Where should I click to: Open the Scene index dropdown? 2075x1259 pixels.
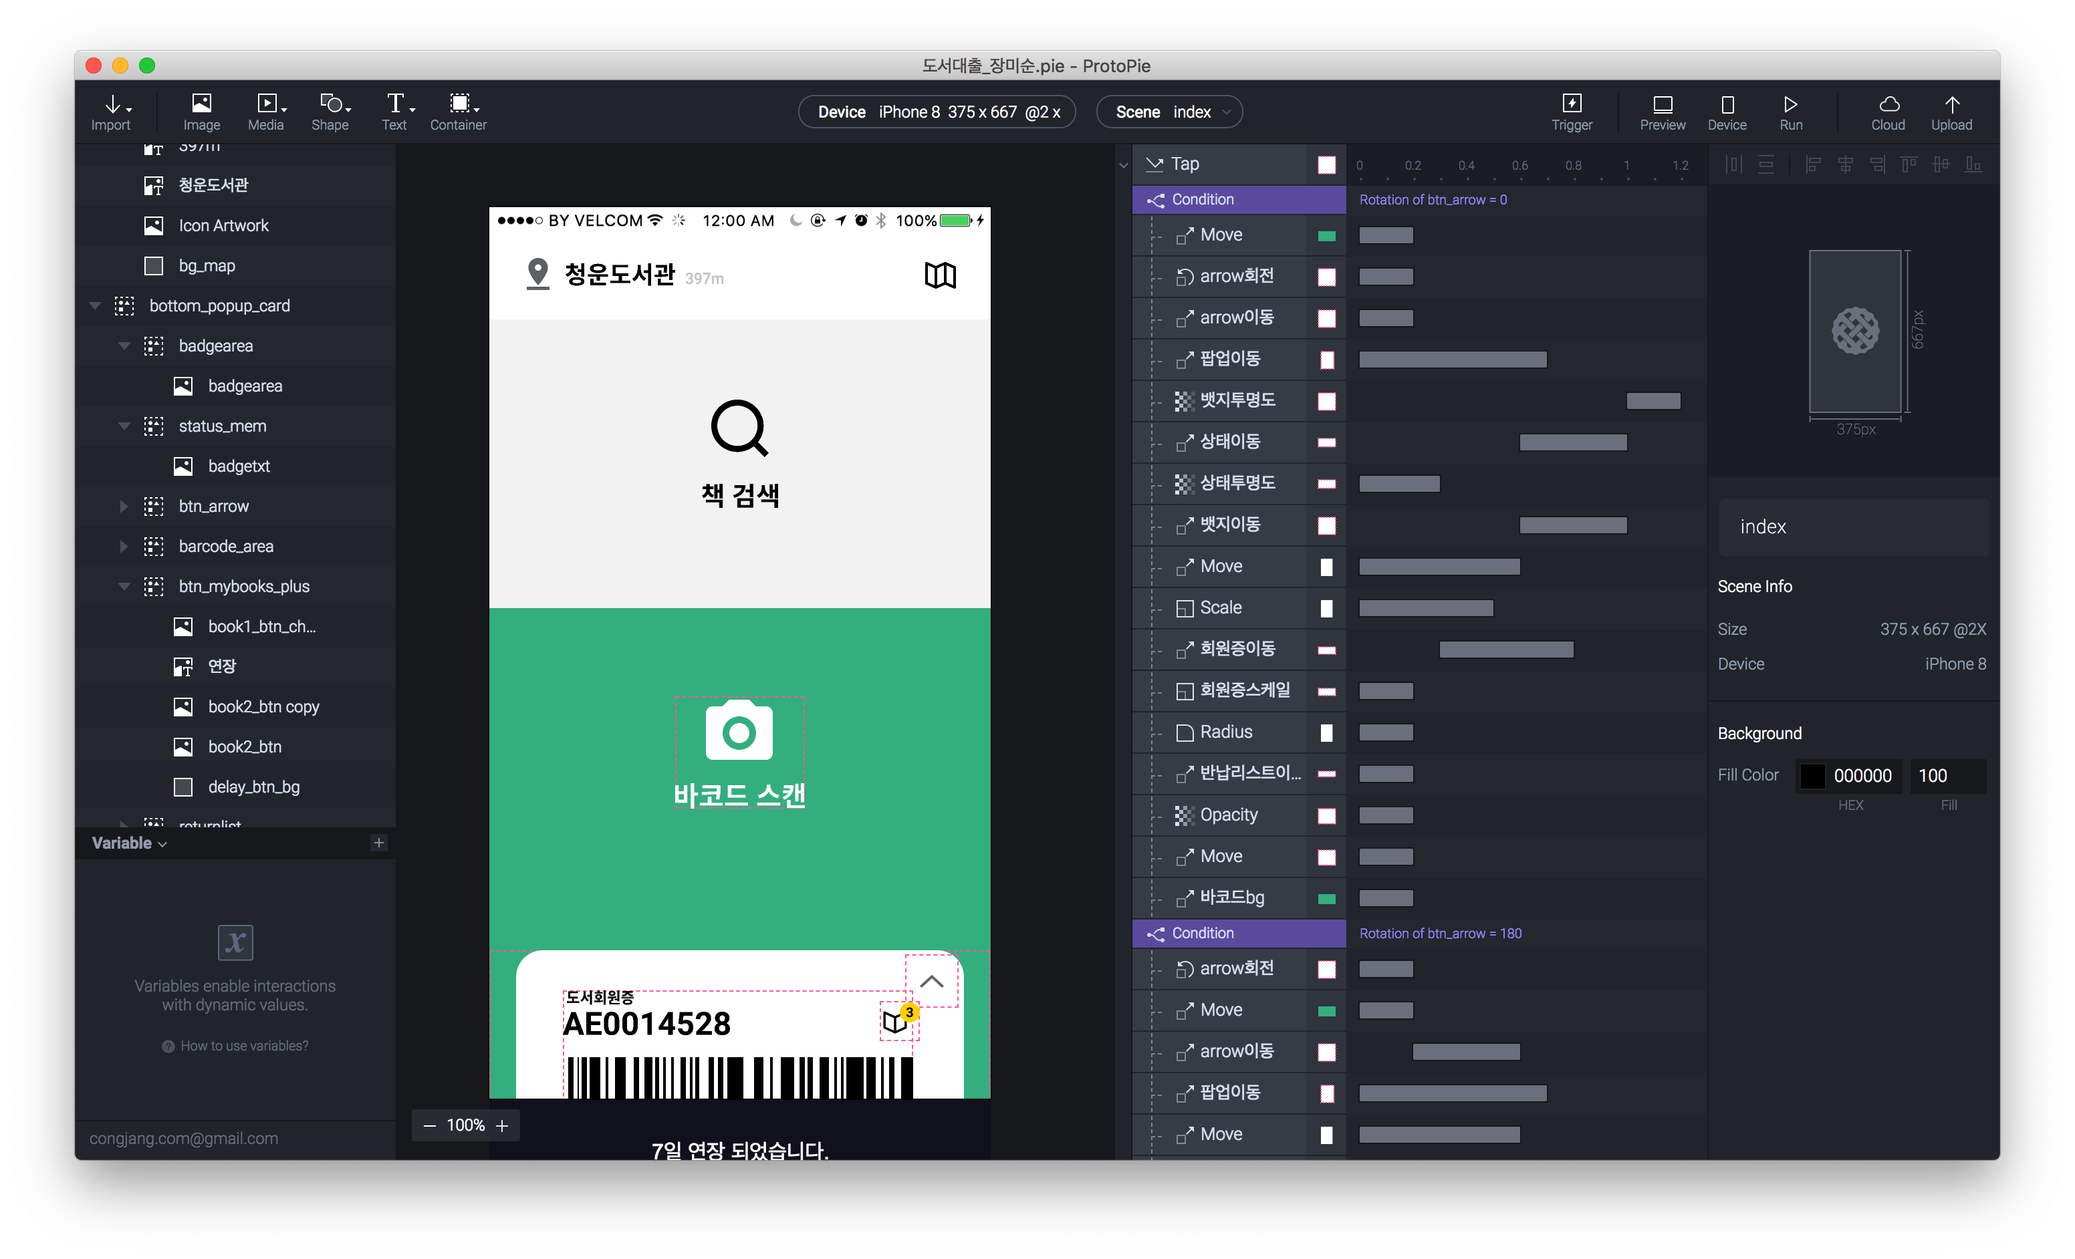(1169, 112)
